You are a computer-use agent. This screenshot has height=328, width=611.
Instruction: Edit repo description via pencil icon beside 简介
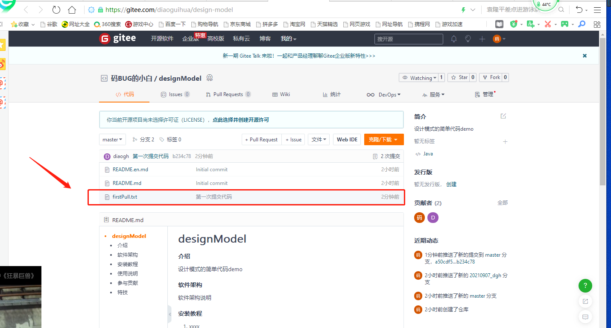[503, 116]
